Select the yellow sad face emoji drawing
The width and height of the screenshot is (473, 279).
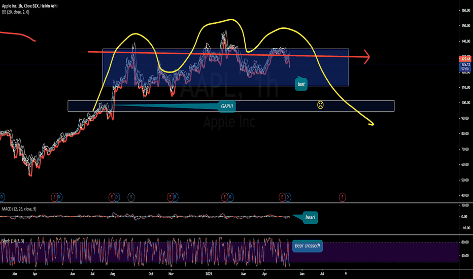(x=320, y=105)
